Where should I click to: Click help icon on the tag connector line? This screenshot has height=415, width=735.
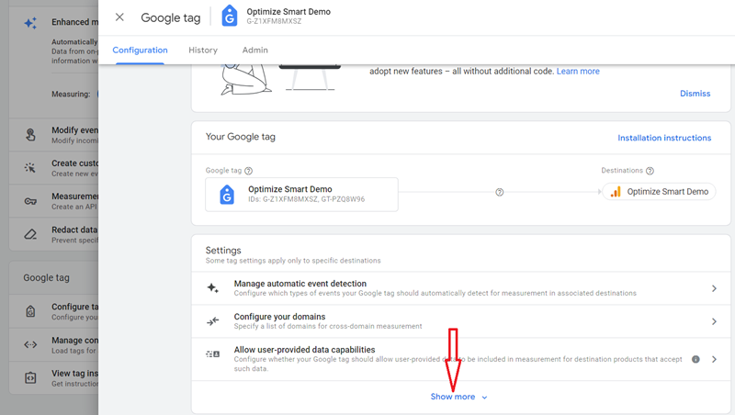pyautogui.click(x=500, y=192)
